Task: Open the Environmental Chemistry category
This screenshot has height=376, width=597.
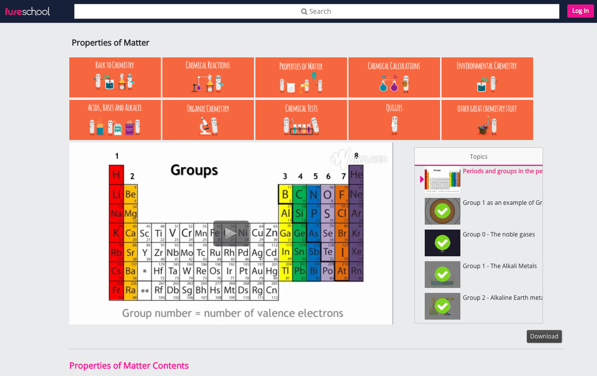Action: point(487,77)
